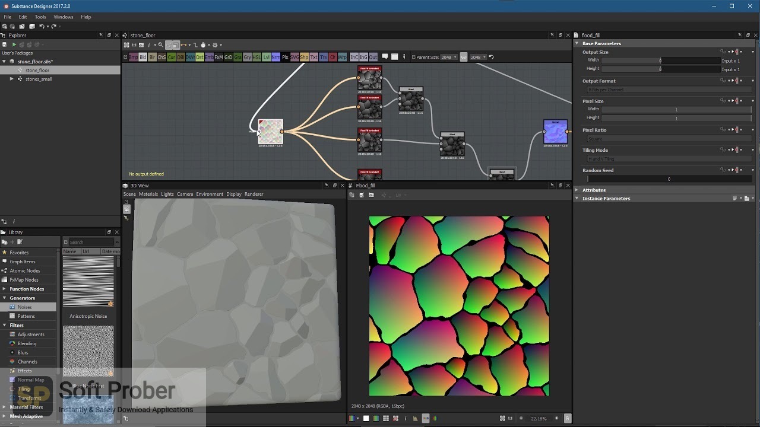The height and width of the screenshot is (427, 760).
Task: Open the Windows menu
Action: tap(63, 17)
